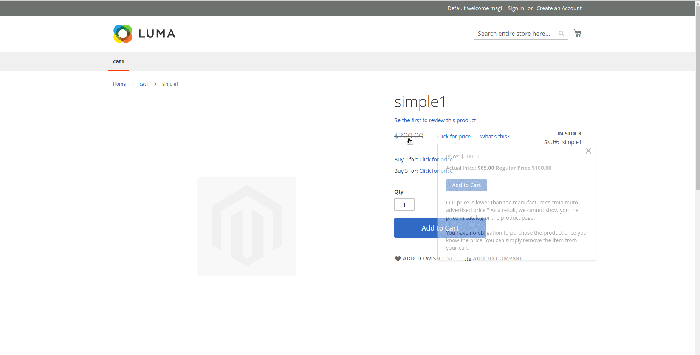Focus the Qty input field

tap(404, 204)
